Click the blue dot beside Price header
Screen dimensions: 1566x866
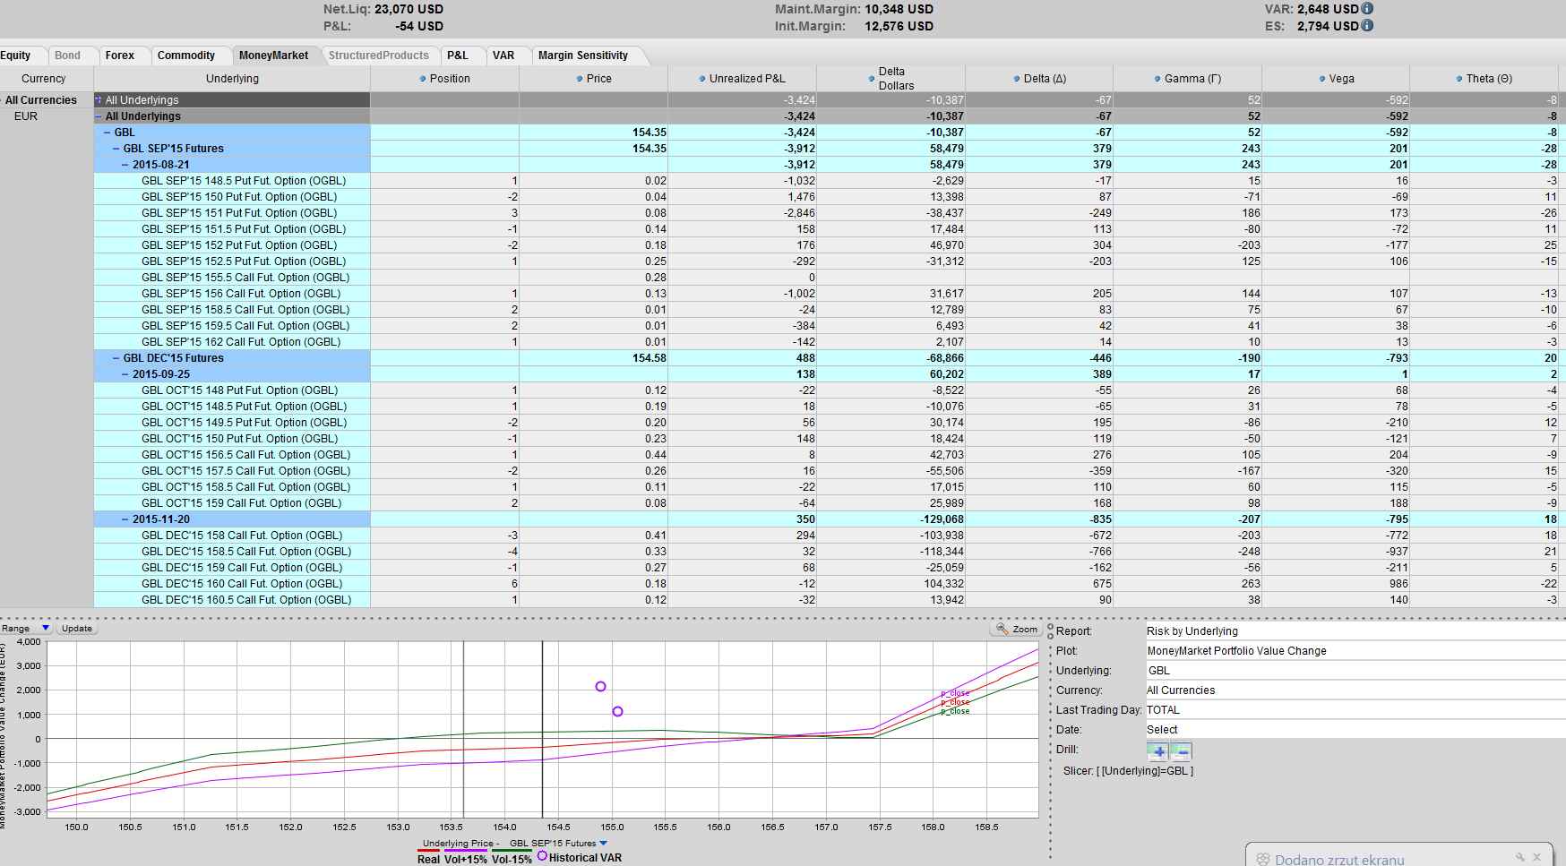[x=580, y=79]
